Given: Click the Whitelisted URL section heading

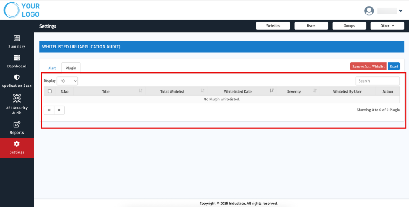Looking at the screenshot, I should [x=81, y=47].
